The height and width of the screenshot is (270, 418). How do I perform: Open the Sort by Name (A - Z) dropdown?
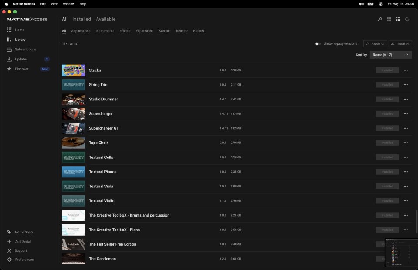pos(391,55)
